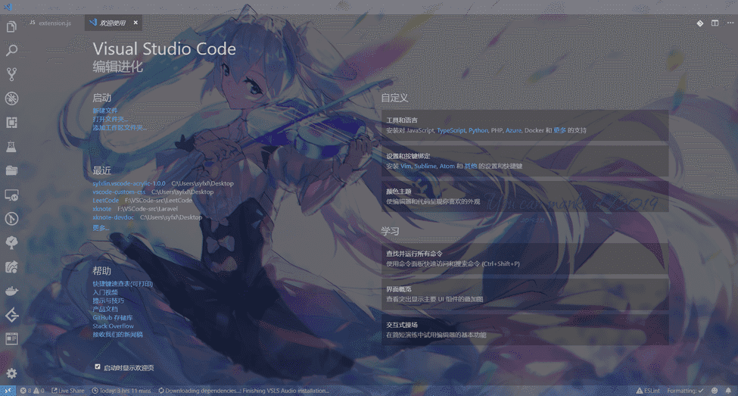
Task: Click the 新建文件 link
Action: pyautogui.click(x=105, y=111)
